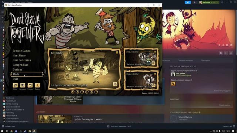Click Steam announcements megaphone button
This screenshot has width=237, height=133.
(x=188, y=2)
